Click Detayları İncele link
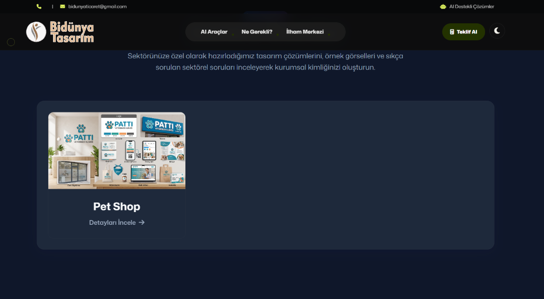 click(x=116, y=223)
